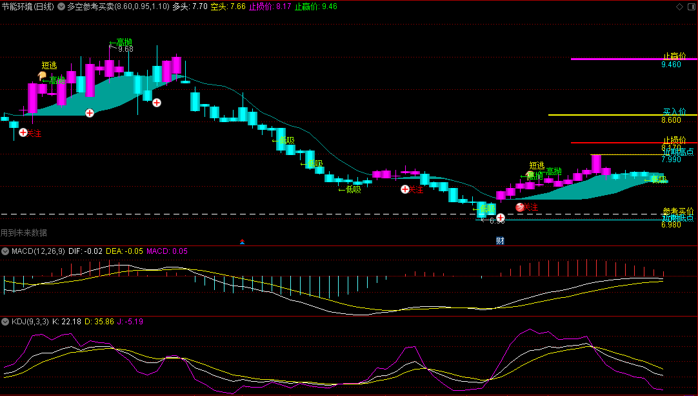Click the D: 35.86 readout
Screen dimensions: 698x396
tap(99, 322)
